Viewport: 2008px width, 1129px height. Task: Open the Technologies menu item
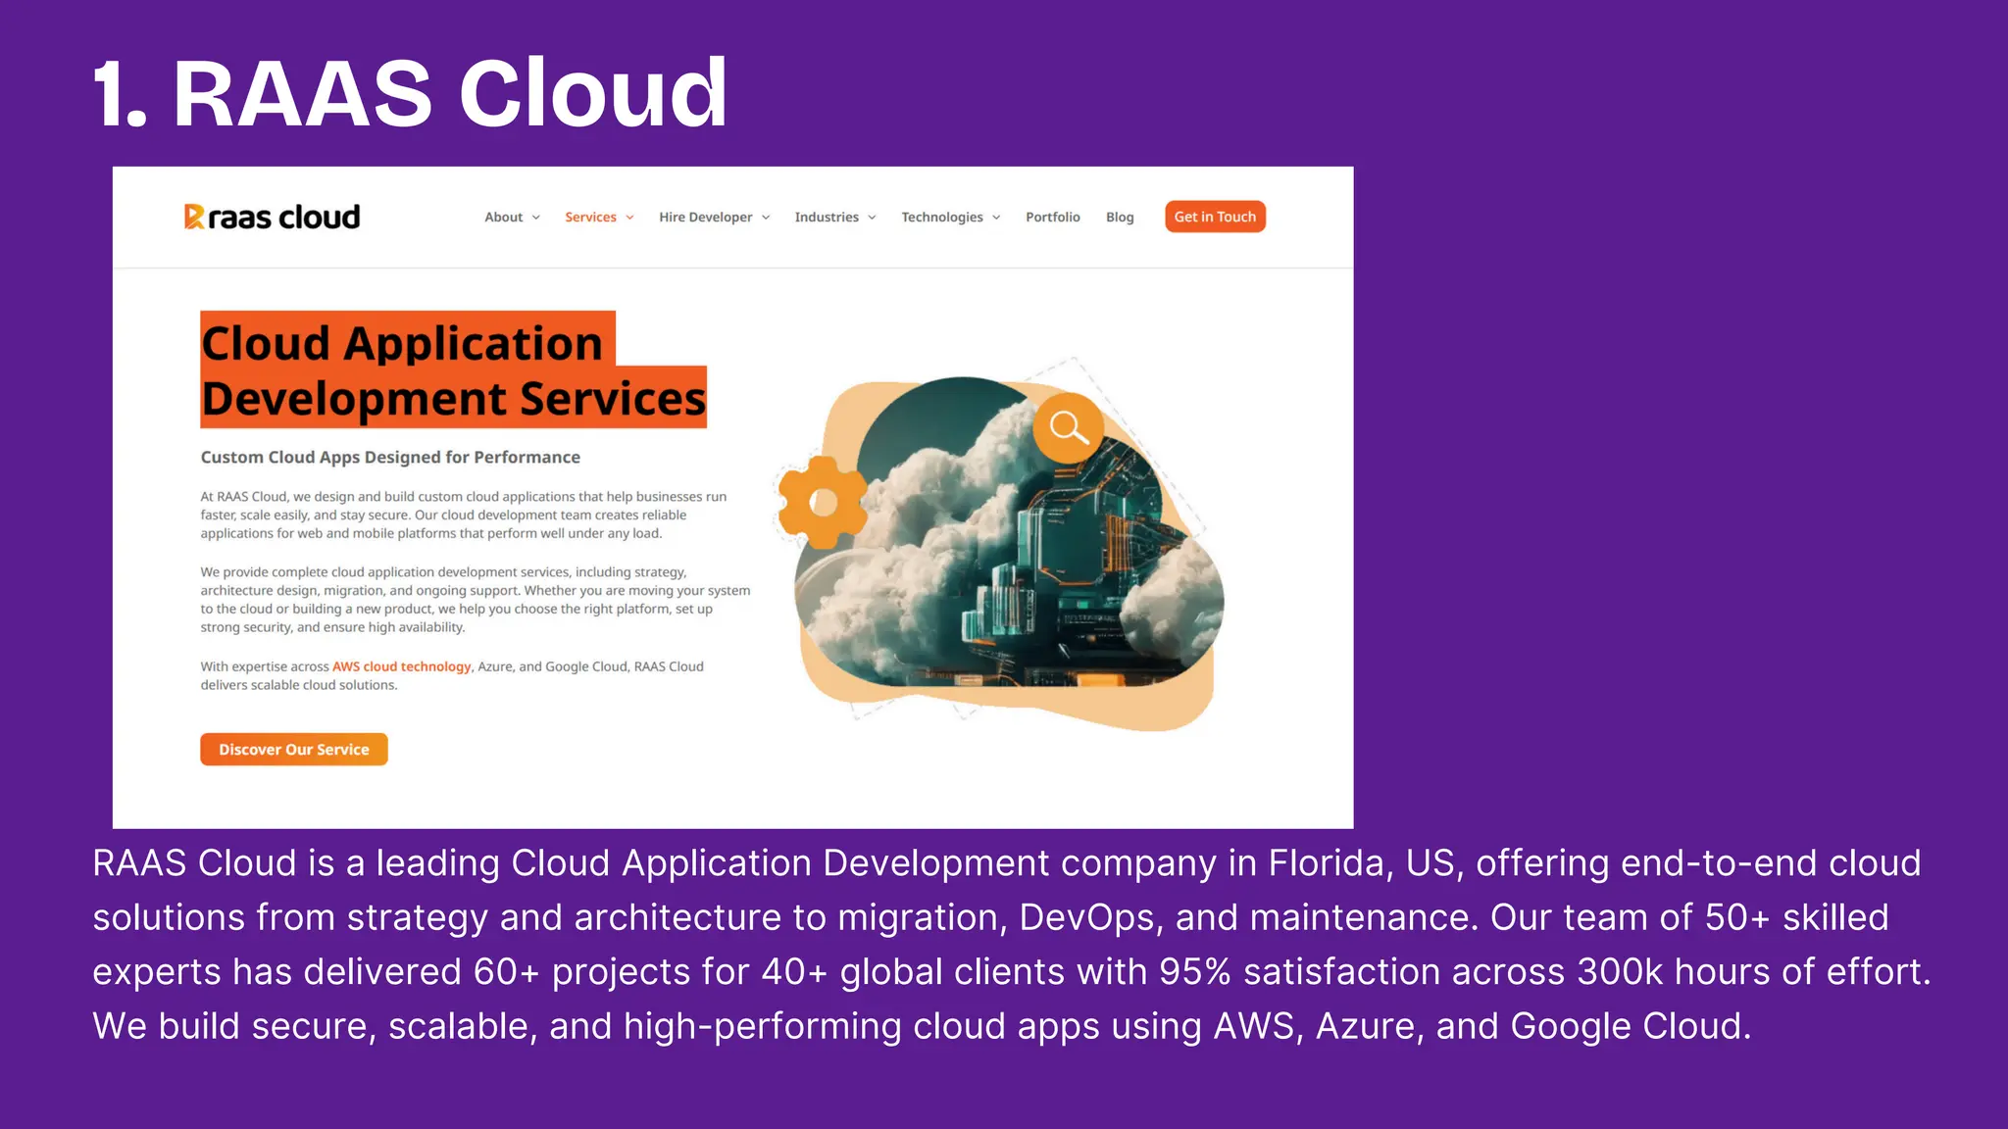(x=942, y=218)
